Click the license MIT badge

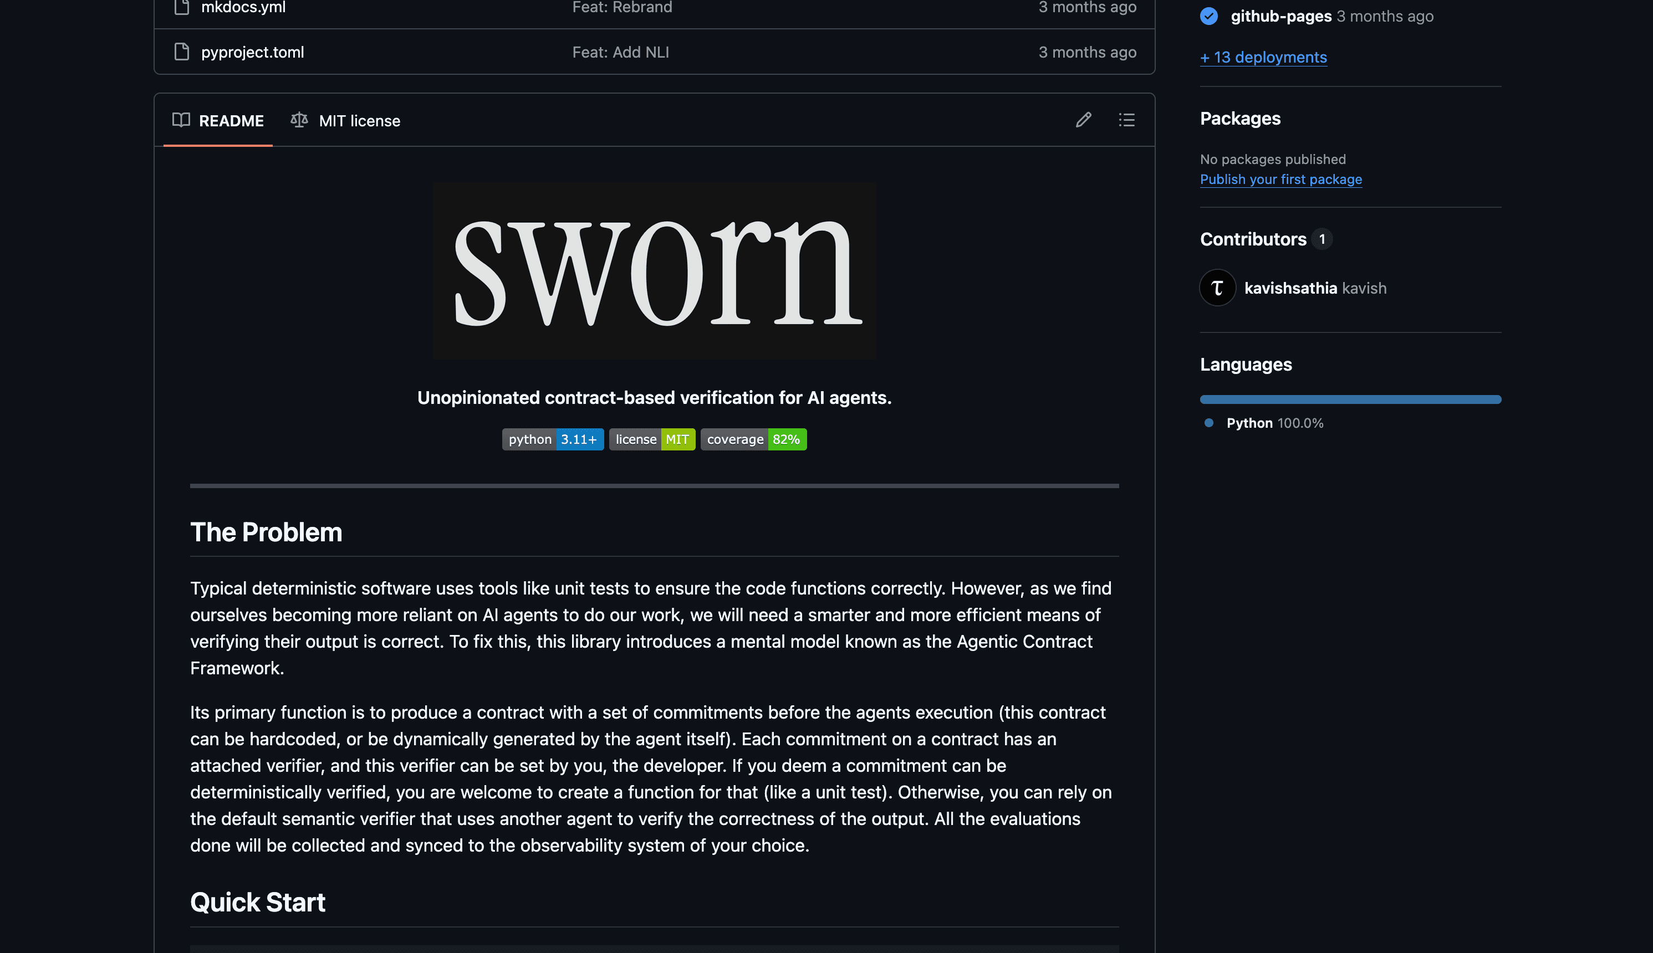[x=652, y=439]
